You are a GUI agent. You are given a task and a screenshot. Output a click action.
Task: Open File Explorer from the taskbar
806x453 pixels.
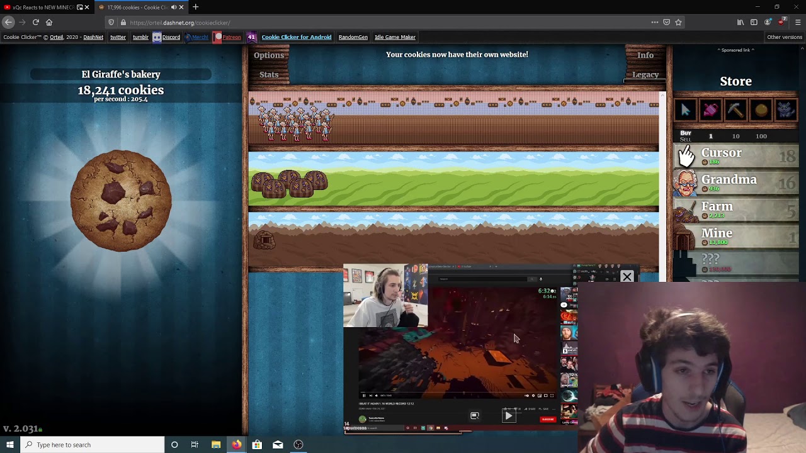(215, 445)
